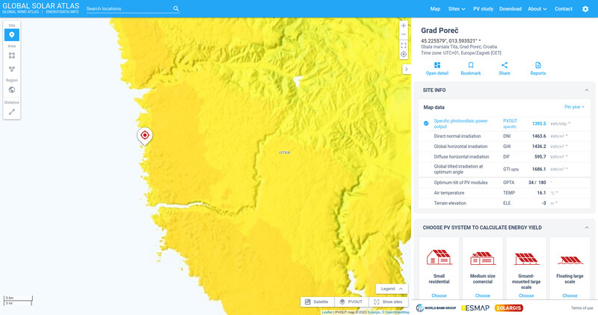The width and height of the screenshot is (598, 315).
Task: Bookmark the Grad Poreč site
Action: pyautogui.click(x=471, y=68)
